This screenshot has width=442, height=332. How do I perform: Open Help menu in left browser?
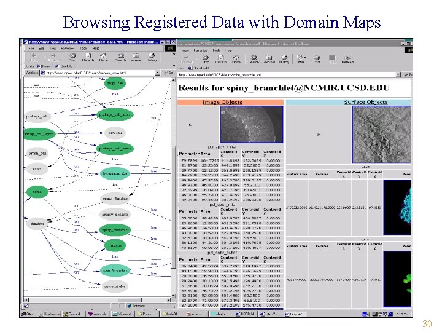point(96,49)
